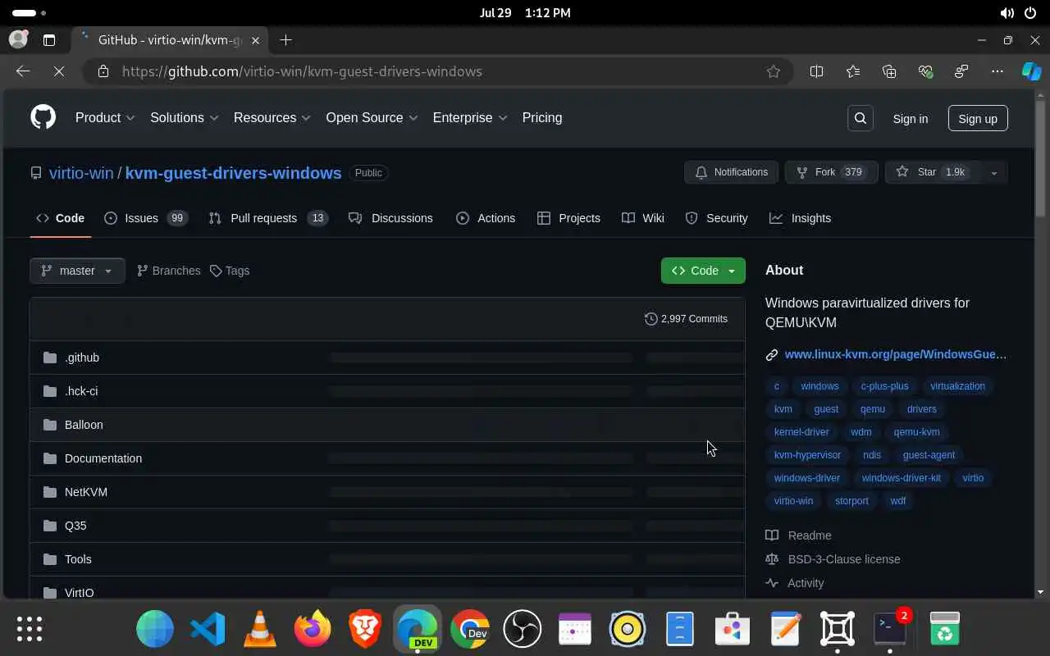The width and height of the screenshot is (1050, 656).
Task: Open the .hck-ci folder
Action: tap(81, 391)
